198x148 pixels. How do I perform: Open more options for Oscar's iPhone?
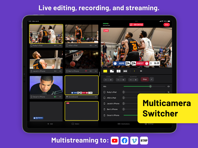click(x=60, y=97)
